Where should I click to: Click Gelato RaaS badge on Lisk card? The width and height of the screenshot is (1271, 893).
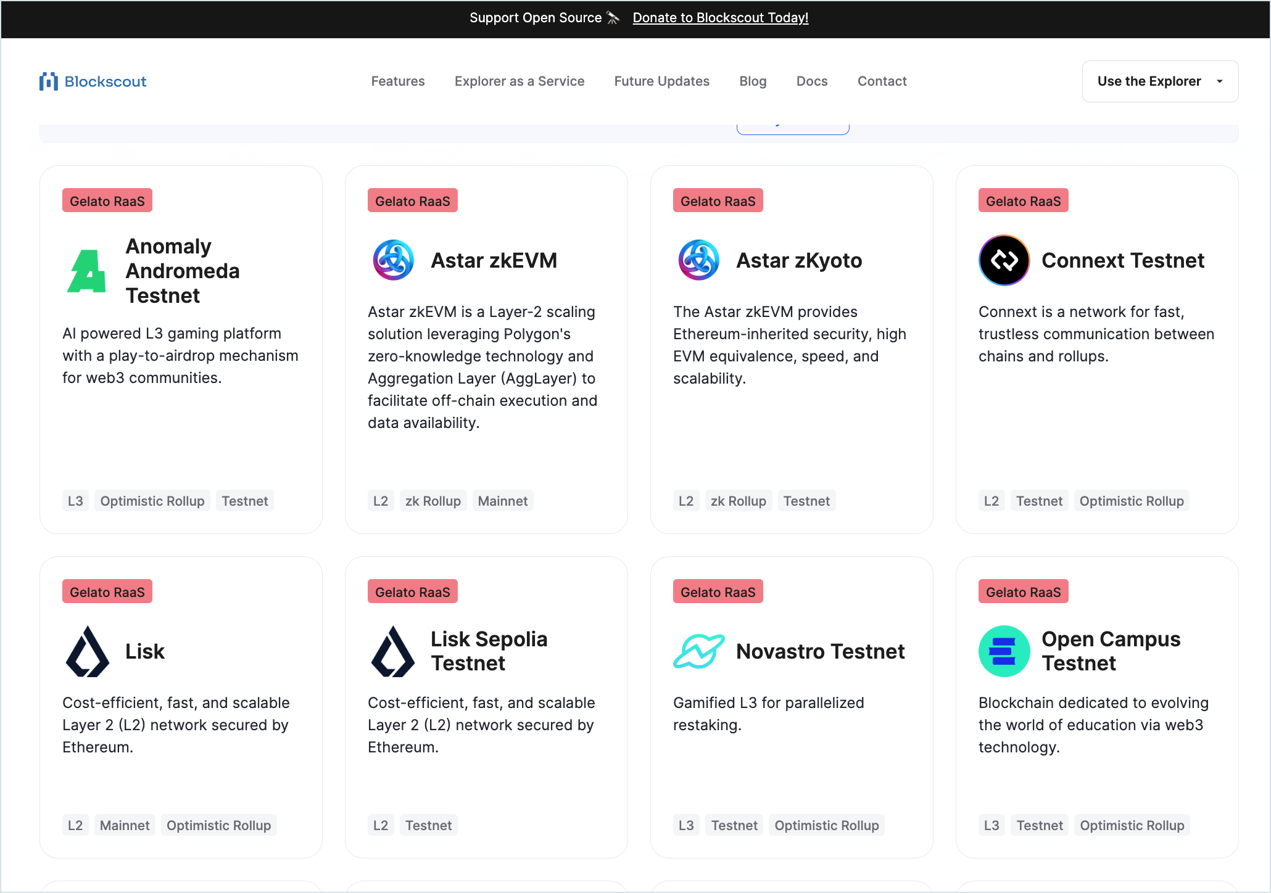107,591
